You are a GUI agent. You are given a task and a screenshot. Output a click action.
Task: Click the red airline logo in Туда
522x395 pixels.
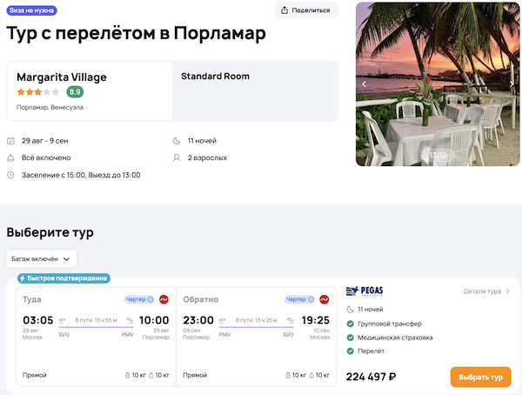point(163,299)
